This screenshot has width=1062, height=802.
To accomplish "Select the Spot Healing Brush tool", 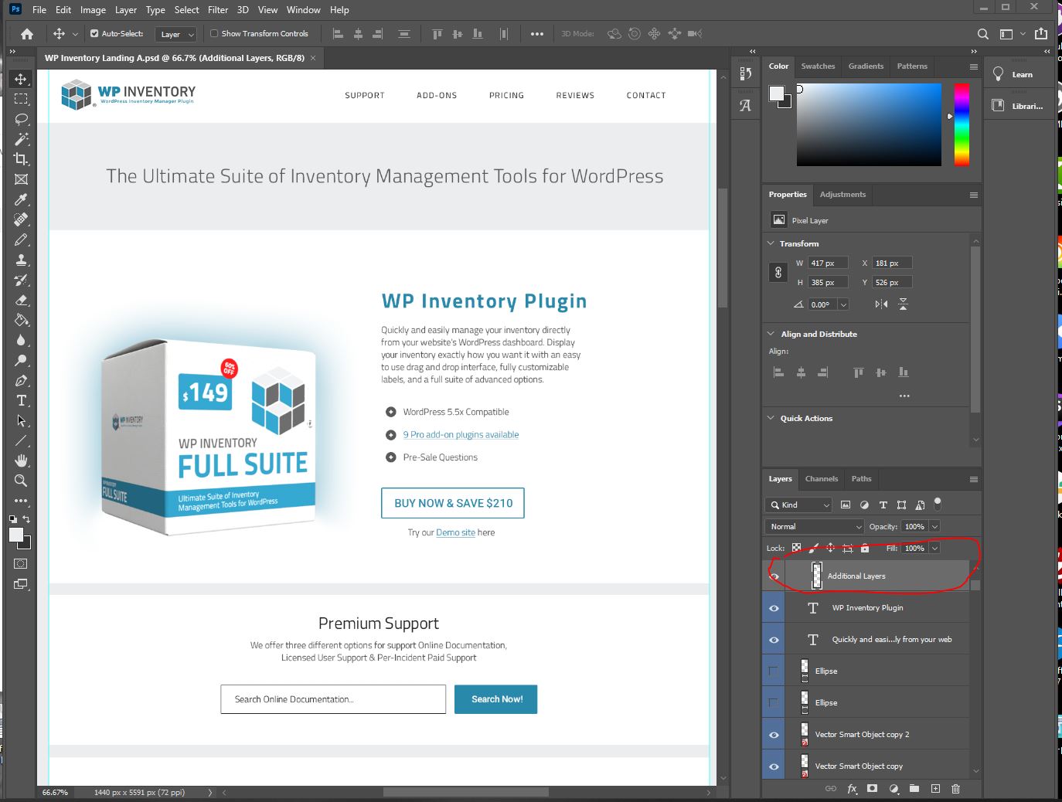I will coord(21,219).
